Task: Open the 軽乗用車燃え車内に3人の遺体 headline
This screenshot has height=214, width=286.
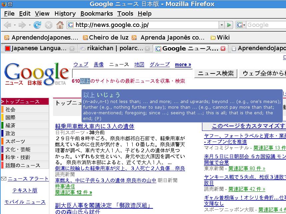Action: (95, 126)
